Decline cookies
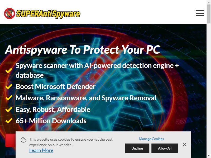Viewport: 211px width, 158px height. tap(137, 148)
